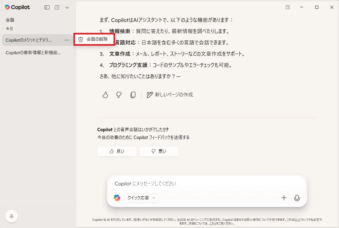
Task: Click the Copilot logo icon in the header
Action: point(7,7)
